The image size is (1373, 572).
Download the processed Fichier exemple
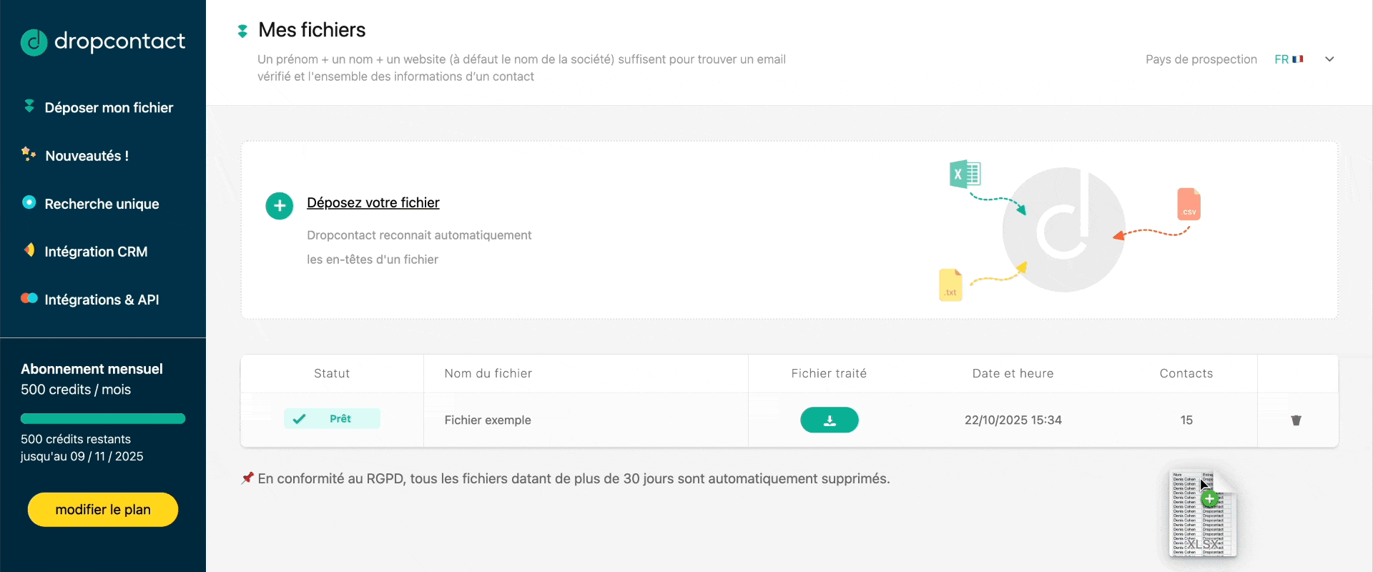click(x=830, y=420)
